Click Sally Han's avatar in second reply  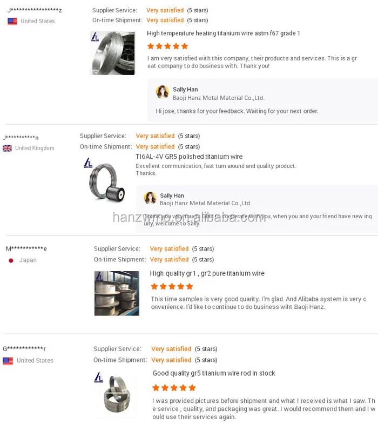[x=150, y=198]
